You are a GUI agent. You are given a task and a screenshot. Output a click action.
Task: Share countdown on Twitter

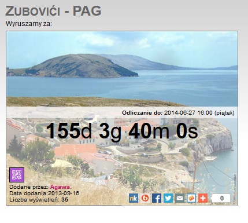pyautogui.click(x=168, y=198)
